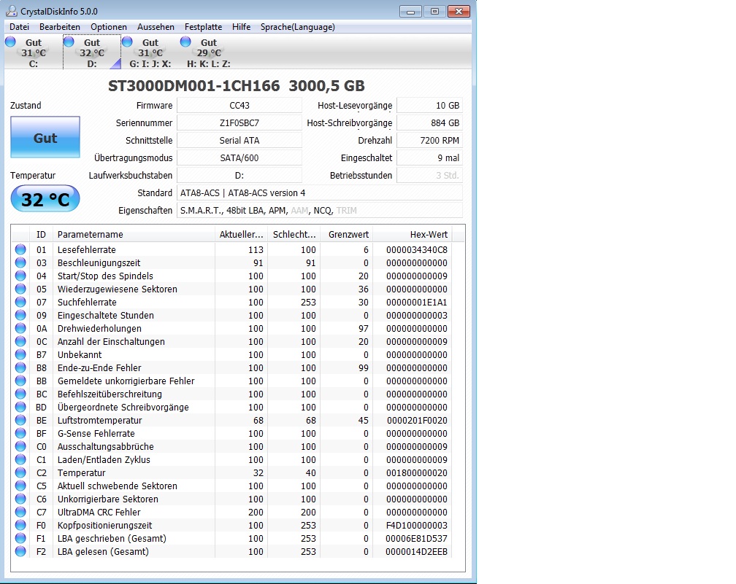Click the Gut health status button
This screenshot has height=584, width=736.
[45, 137]
